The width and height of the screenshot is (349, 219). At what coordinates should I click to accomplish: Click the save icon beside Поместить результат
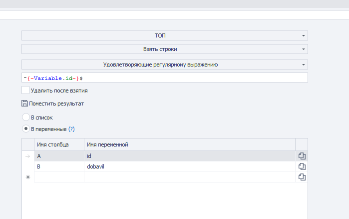[24, 103]
